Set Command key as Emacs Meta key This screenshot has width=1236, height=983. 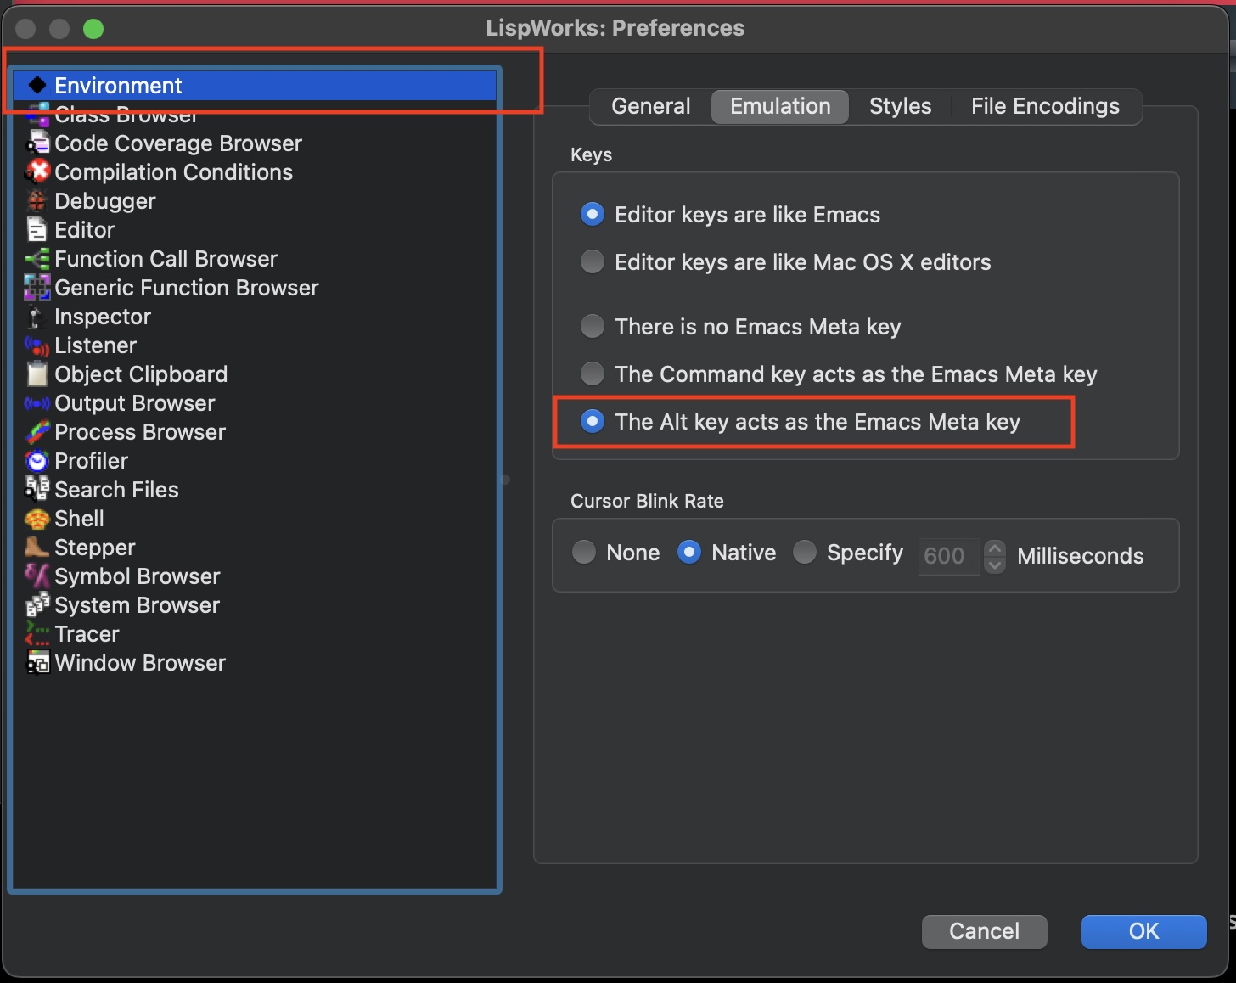tap(593, 374)
